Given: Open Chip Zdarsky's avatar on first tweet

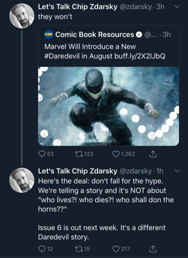Looking at the screenshot, I should [22, 16].
